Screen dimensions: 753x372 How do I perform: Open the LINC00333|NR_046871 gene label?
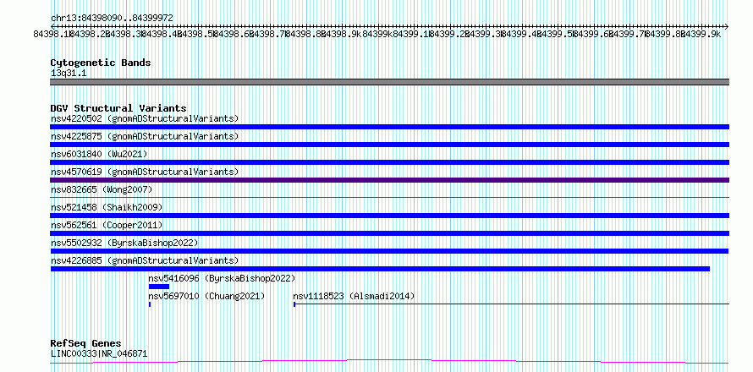click(x=99, y=354)
